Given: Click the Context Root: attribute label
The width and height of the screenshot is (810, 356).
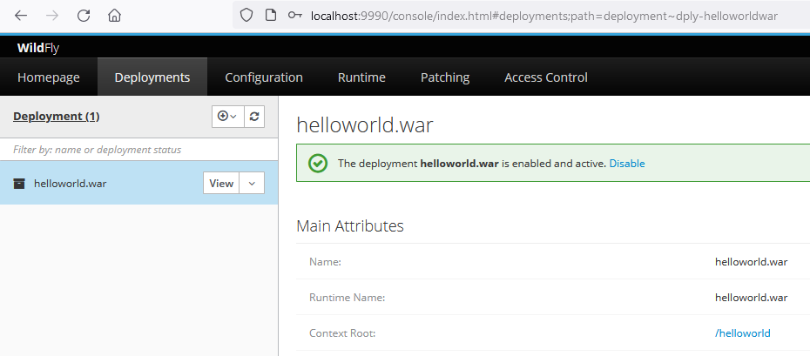Looking at the screenshot, I should (342, 333).
